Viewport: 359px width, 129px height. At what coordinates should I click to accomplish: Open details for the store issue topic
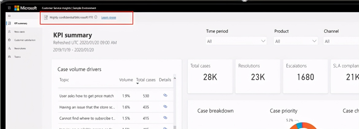tap(165, 106)
